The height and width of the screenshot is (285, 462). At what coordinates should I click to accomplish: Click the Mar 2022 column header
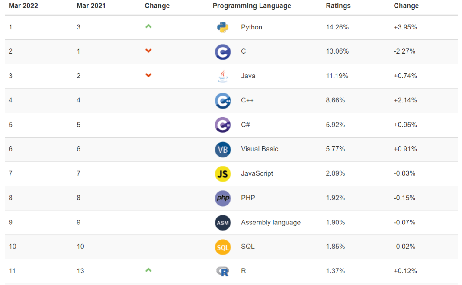coord(24,6)
